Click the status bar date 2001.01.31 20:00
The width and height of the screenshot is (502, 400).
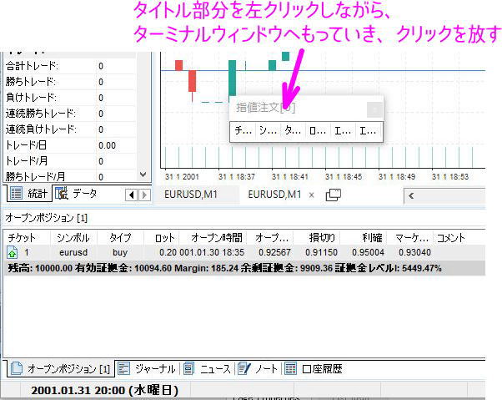pyautogui.click(x=105, y=390)
